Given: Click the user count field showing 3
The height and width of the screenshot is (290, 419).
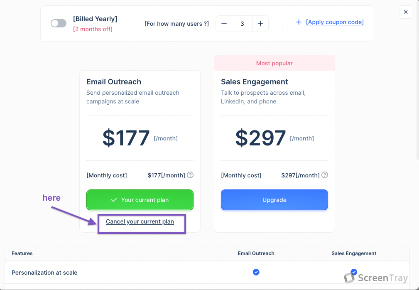Looking at the screenshot, I should (x=242, y=24).
